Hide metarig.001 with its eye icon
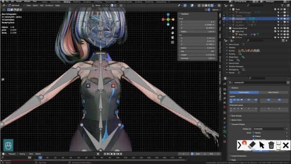Screen dimensions: 291x164 (x=281, y=19)
